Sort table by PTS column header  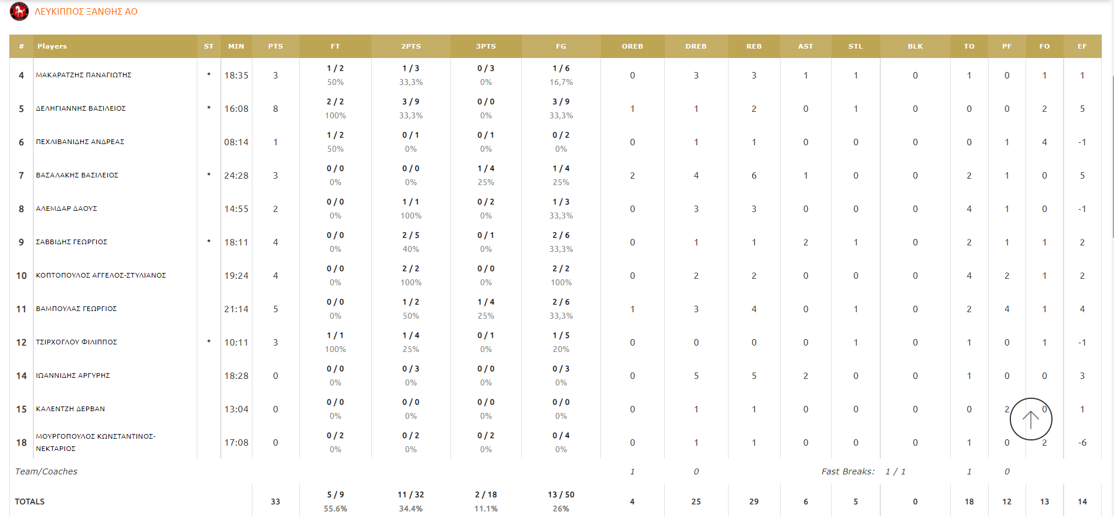275,46
